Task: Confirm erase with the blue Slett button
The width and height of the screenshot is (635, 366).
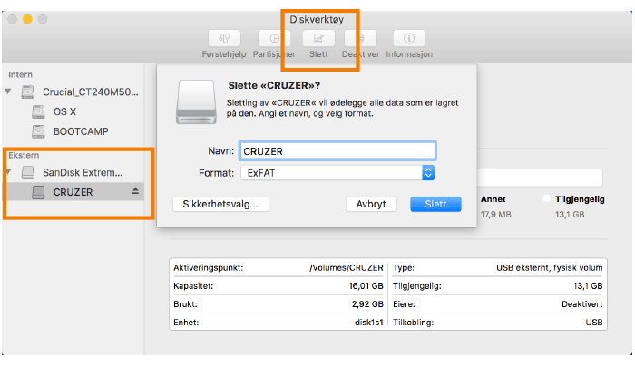Action: (x=435, y=204)
